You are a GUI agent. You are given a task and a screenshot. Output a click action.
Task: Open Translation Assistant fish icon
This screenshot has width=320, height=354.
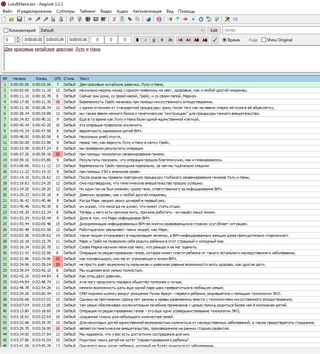[185, 19]
